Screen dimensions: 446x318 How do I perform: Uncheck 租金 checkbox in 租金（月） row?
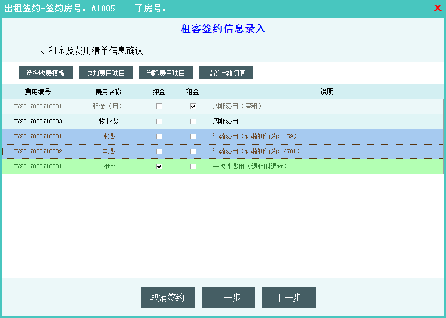pyautogui.click(x=193, y=107)
